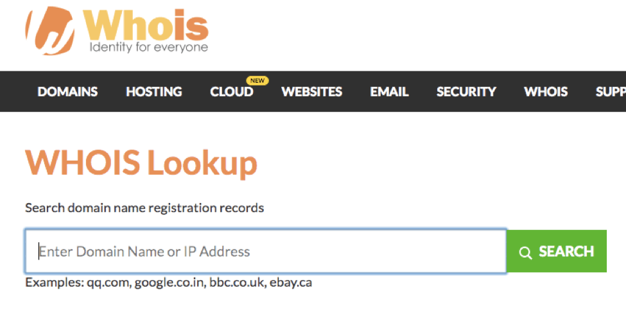
Task: Navigate to the Security section
Action: click(466, 92)
